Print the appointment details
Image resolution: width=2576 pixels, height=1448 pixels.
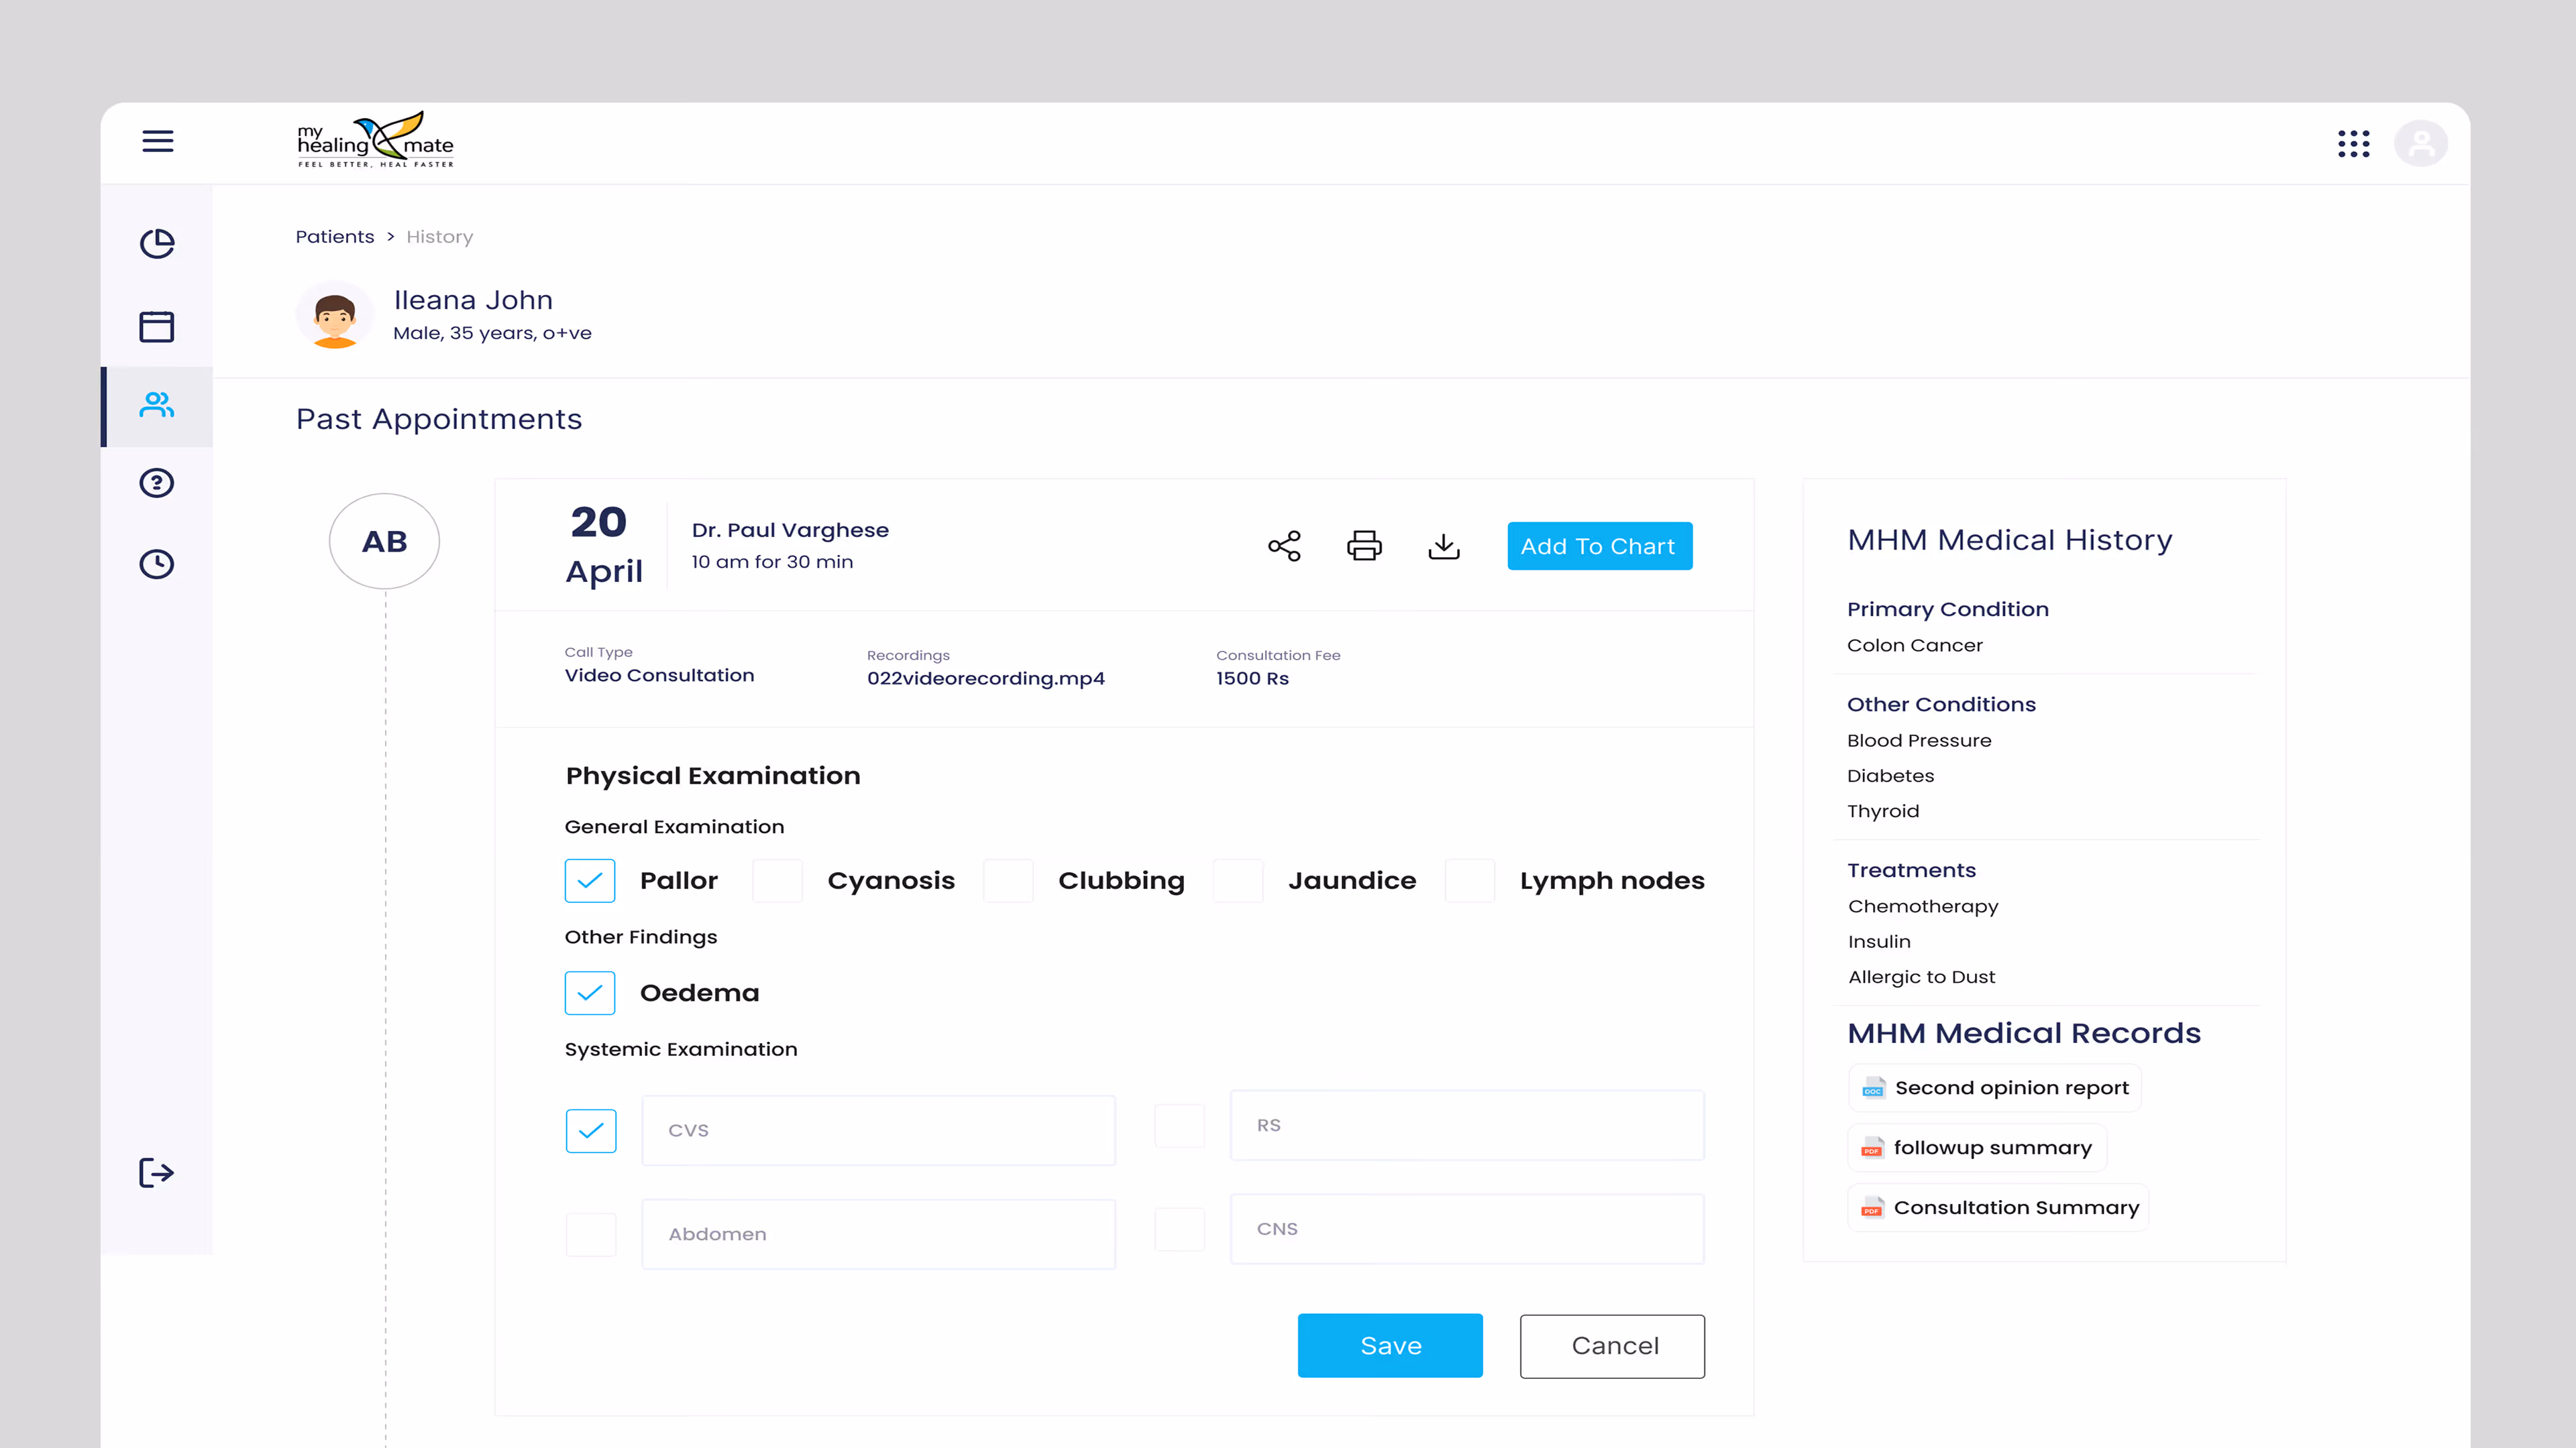(x=1364, y=546)
